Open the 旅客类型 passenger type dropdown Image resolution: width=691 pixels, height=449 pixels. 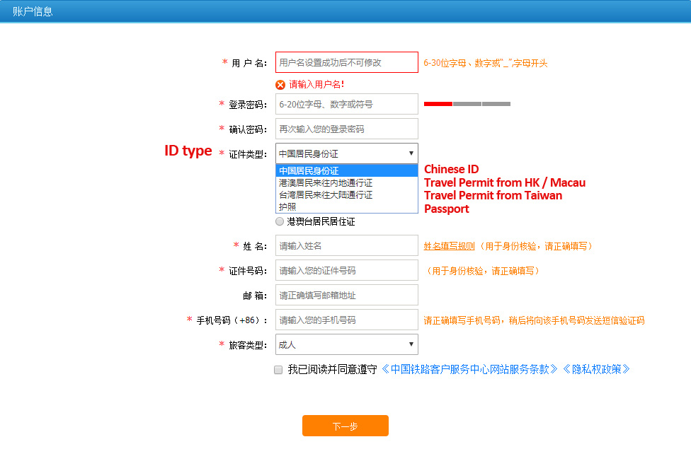pos(409,344)
